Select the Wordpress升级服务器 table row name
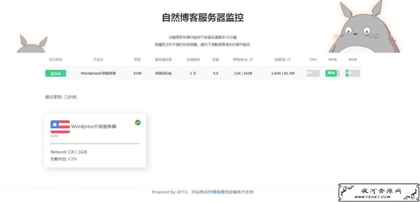 pyautogui.click(x=98, y=73)
